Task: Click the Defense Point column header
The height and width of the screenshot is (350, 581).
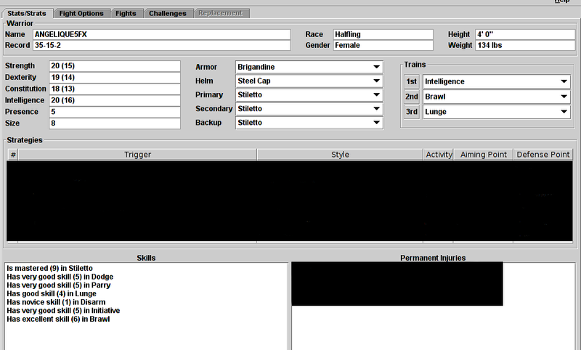Action: coord(543,155)
